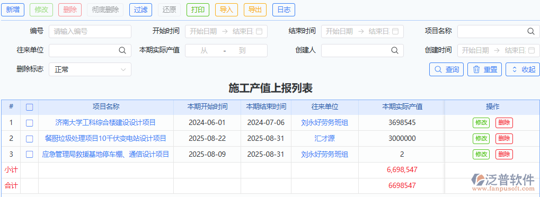540x197 pixels.
Task: Collapse filters with the 收起 button
Action: pos(523,69)
